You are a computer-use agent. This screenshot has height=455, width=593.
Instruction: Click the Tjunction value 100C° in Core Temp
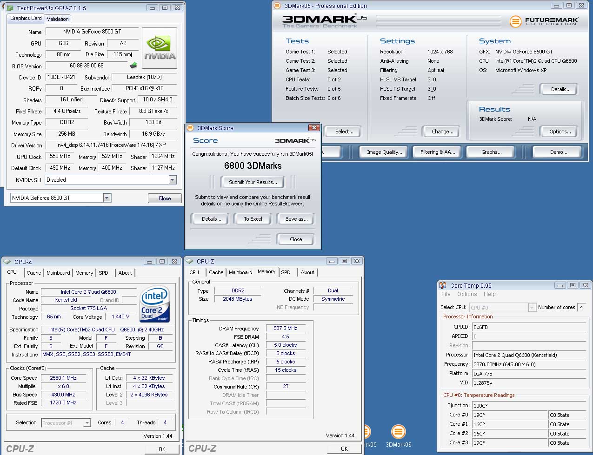pyautogui.click(x=529, y=405)
